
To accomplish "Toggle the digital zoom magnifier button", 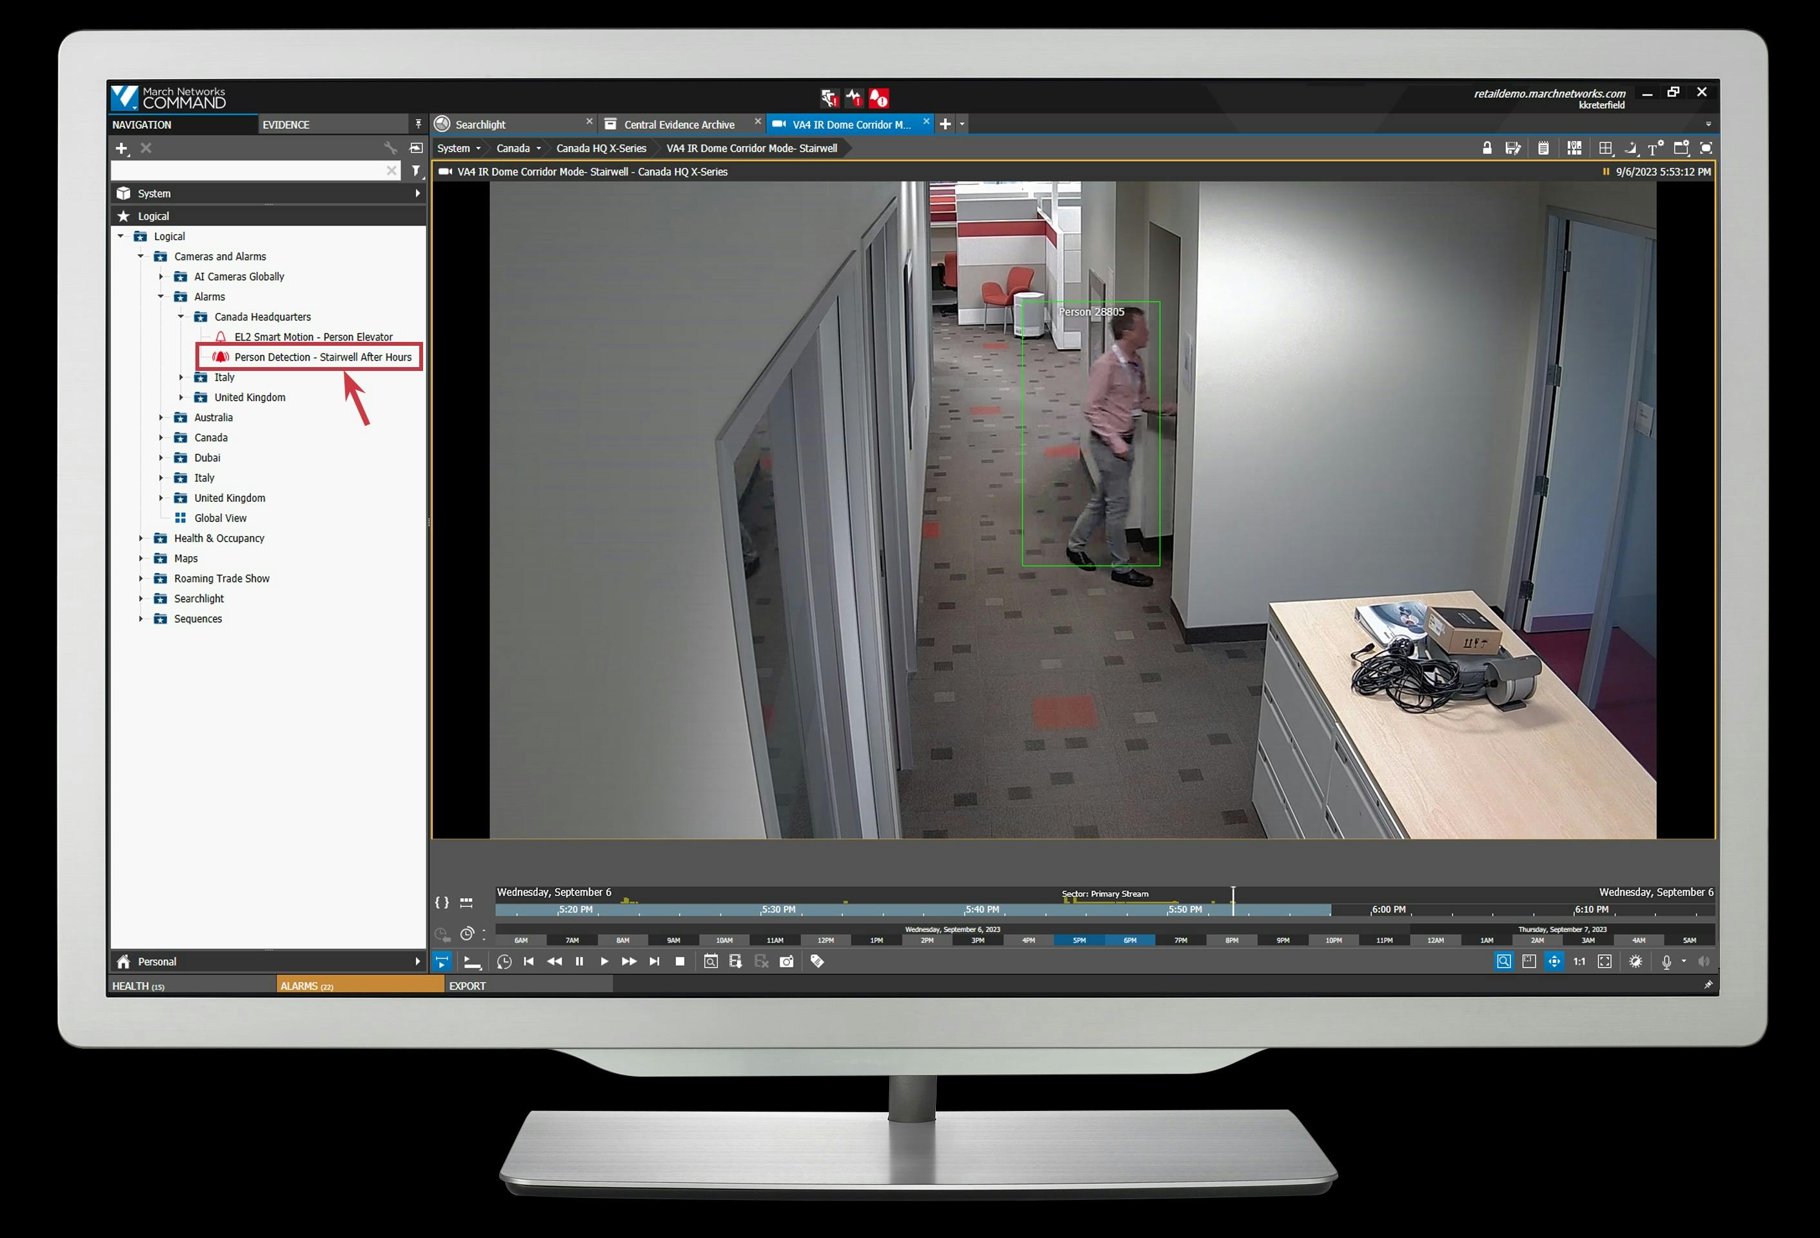I will point(1503,961).
